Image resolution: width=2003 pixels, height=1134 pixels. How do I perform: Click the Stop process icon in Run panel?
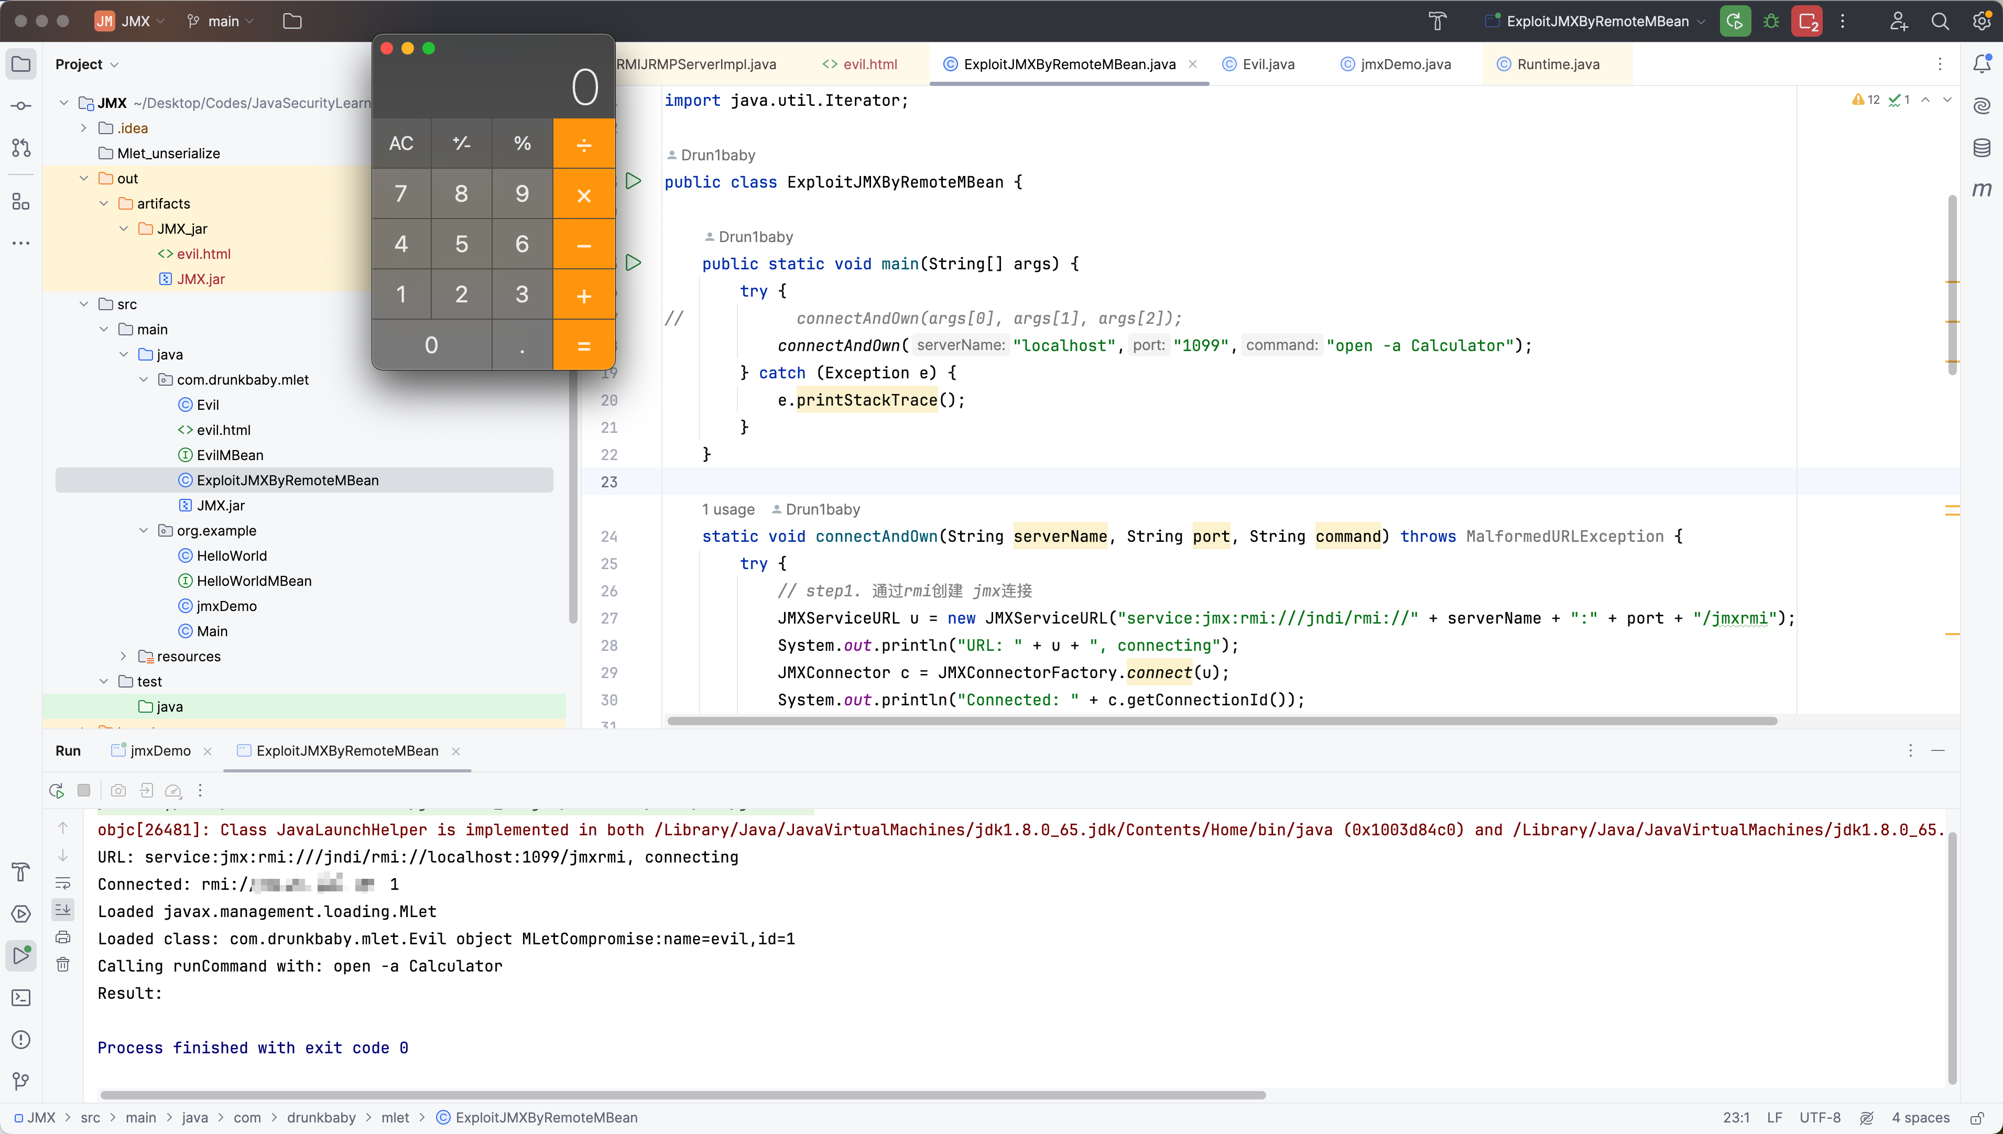point(84,791)
